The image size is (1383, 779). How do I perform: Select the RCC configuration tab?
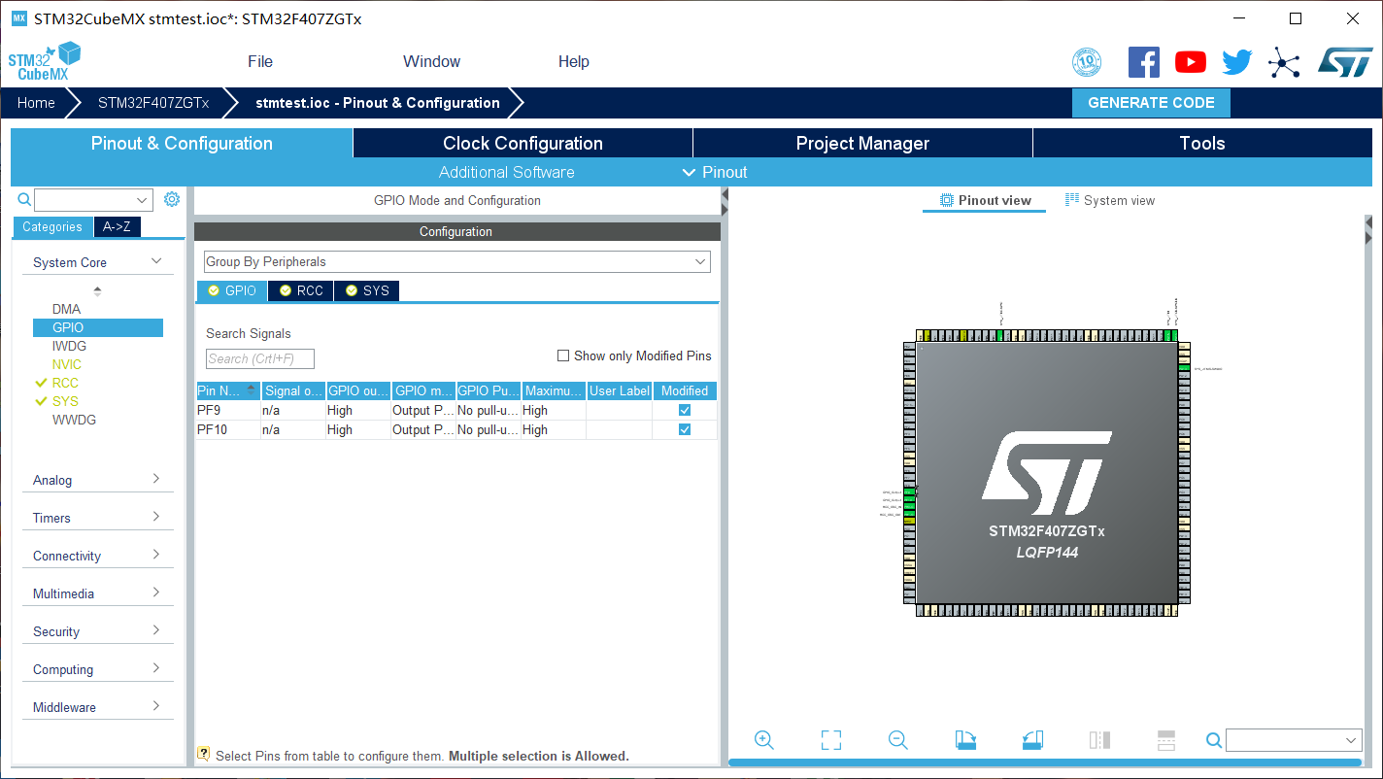pos(301,290)
